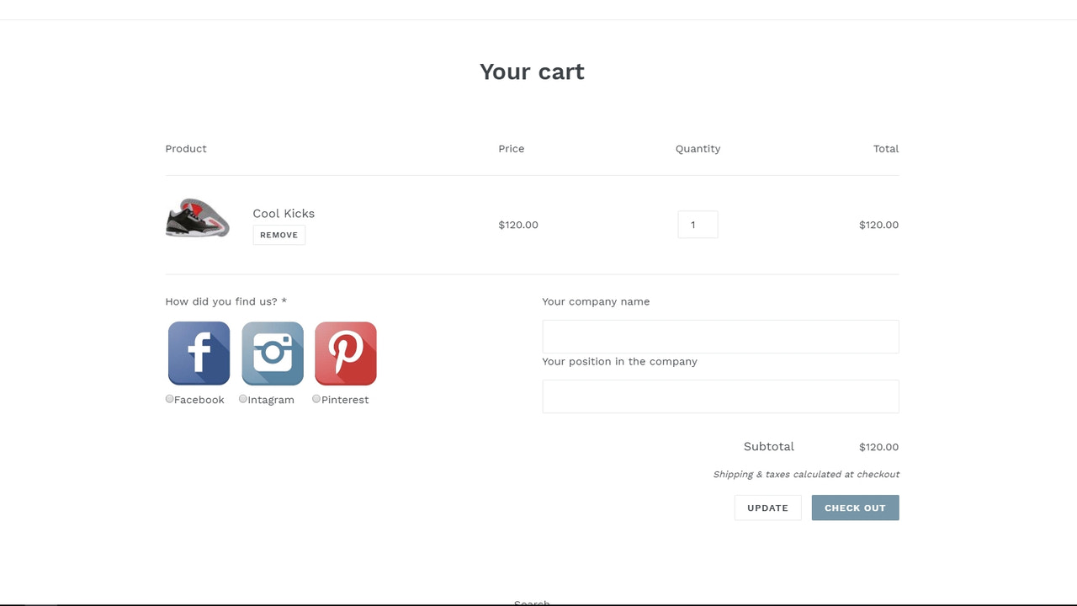Click the Pinterest icon

[x=346, y=353]
